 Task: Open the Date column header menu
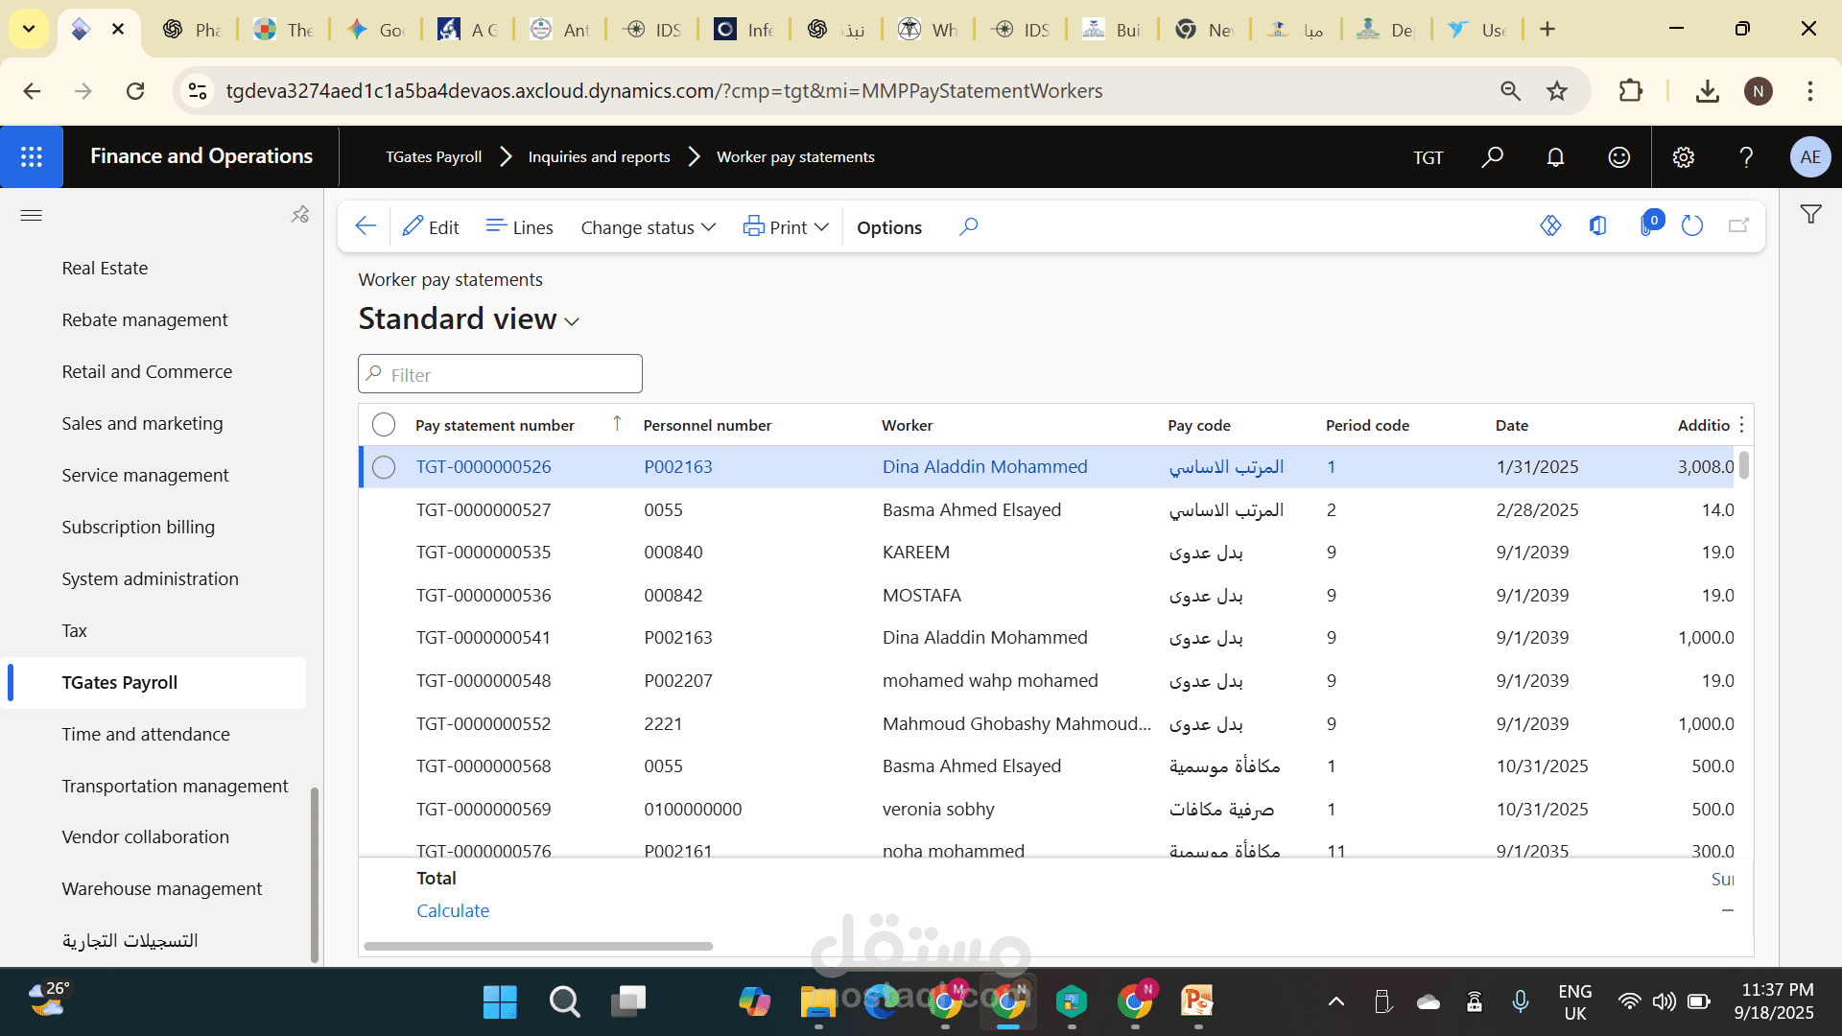(1512, 425)
